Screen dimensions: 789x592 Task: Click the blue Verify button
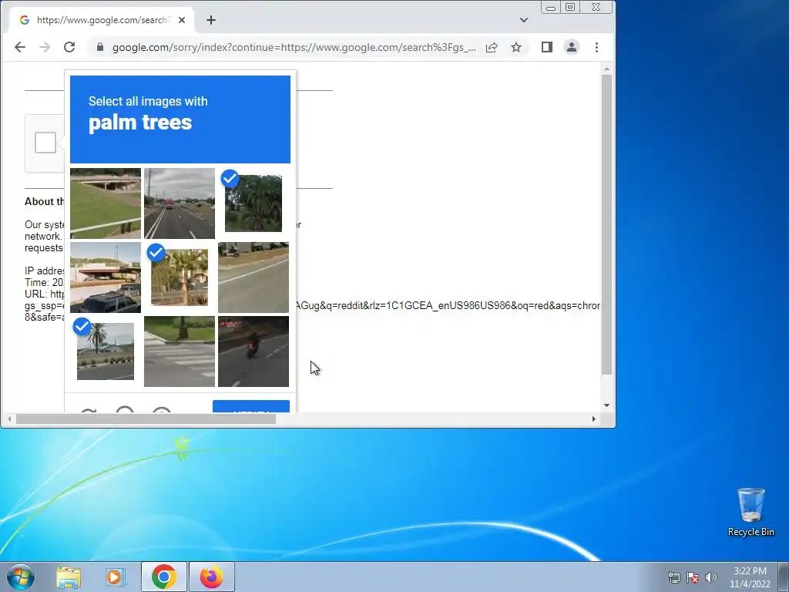(x=251, y=406)
